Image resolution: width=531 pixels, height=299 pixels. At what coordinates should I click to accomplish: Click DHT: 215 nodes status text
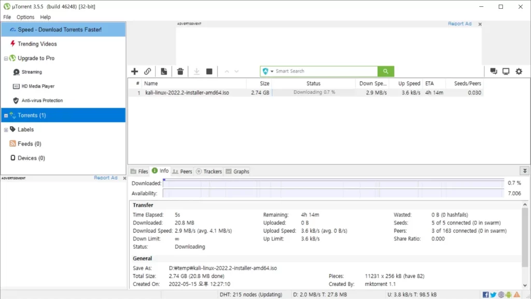click(x=250, y=295)
